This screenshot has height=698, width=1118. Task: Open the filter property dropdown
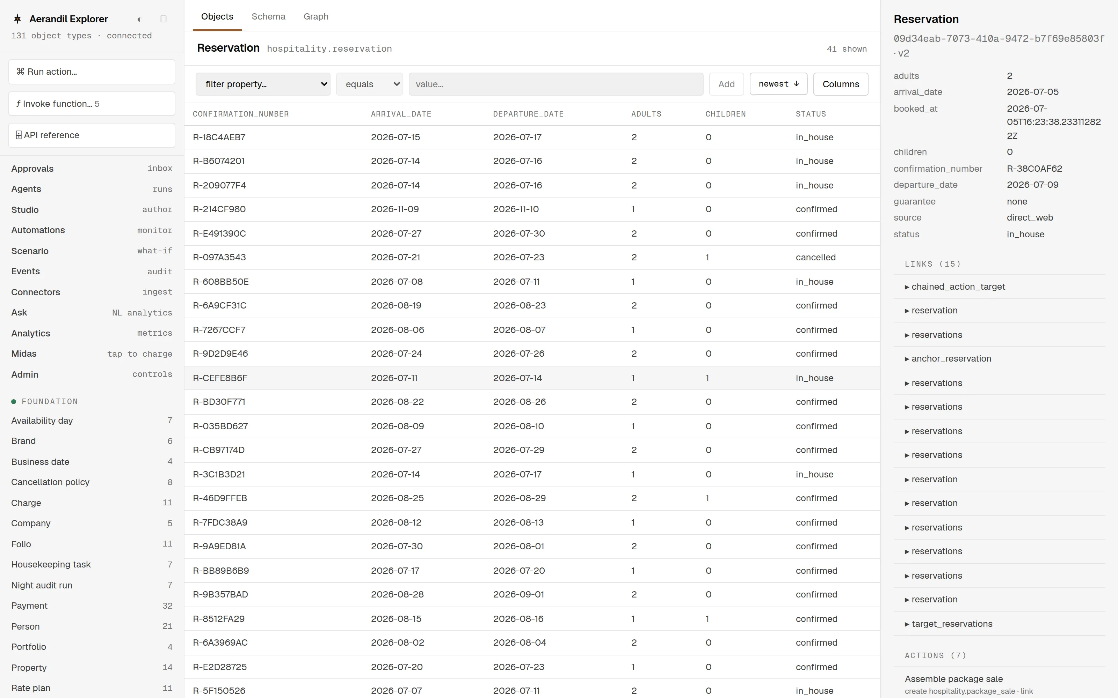pyautogui.click(x=263, y=84)
